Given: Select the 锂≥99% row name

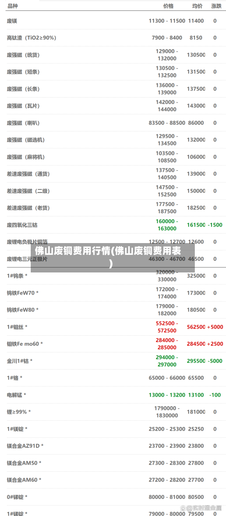Looking at the screenshot, I should coord(19,412).
